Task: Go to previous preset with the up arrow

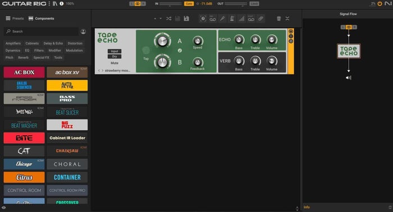Action: [155, 19]
